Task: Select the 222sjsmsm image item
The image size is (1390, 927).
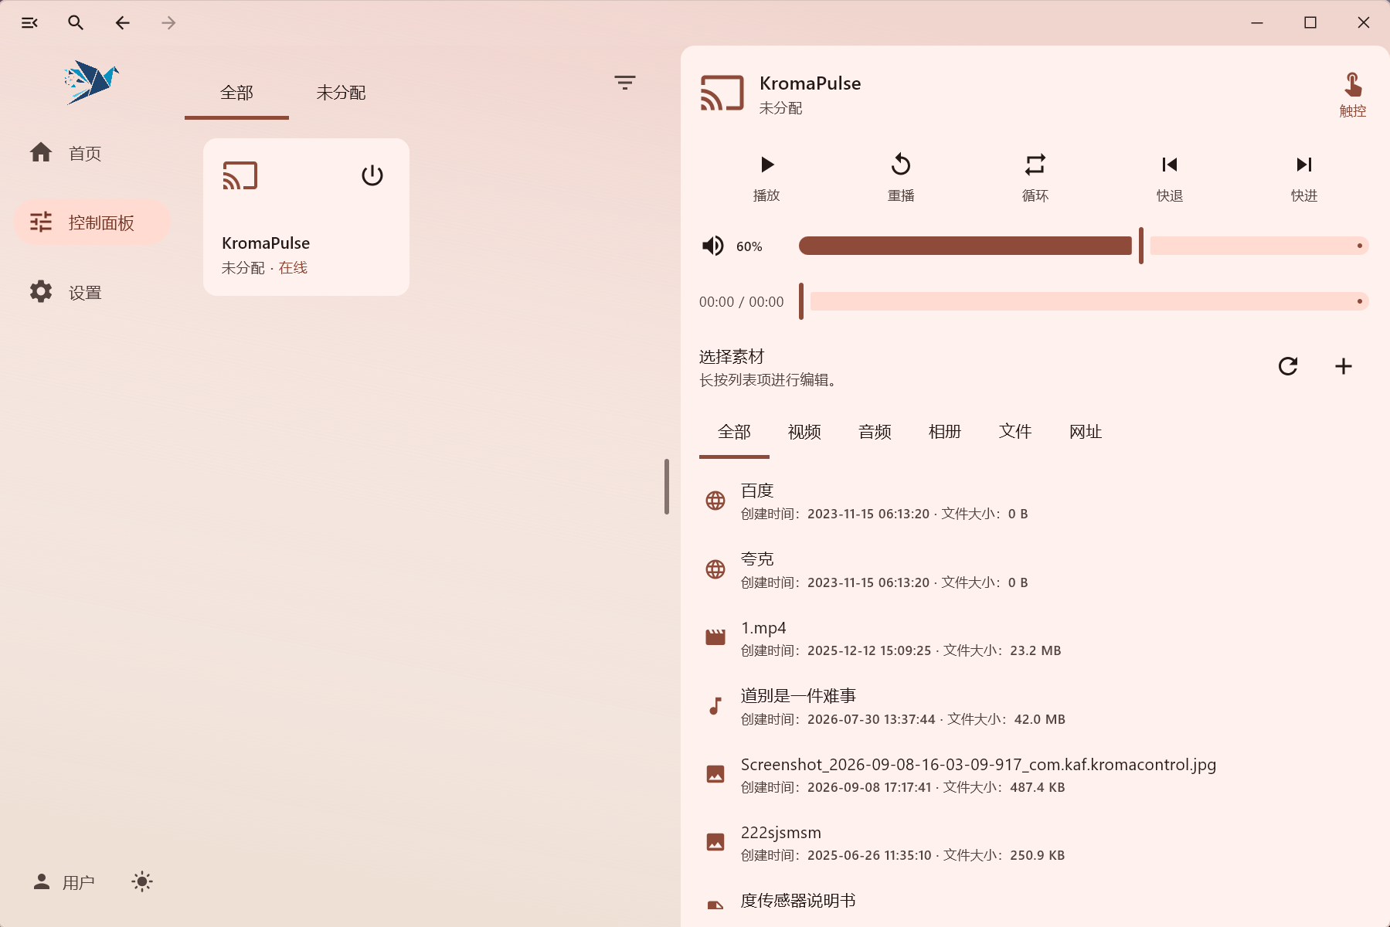Action: pos(1034,843)
